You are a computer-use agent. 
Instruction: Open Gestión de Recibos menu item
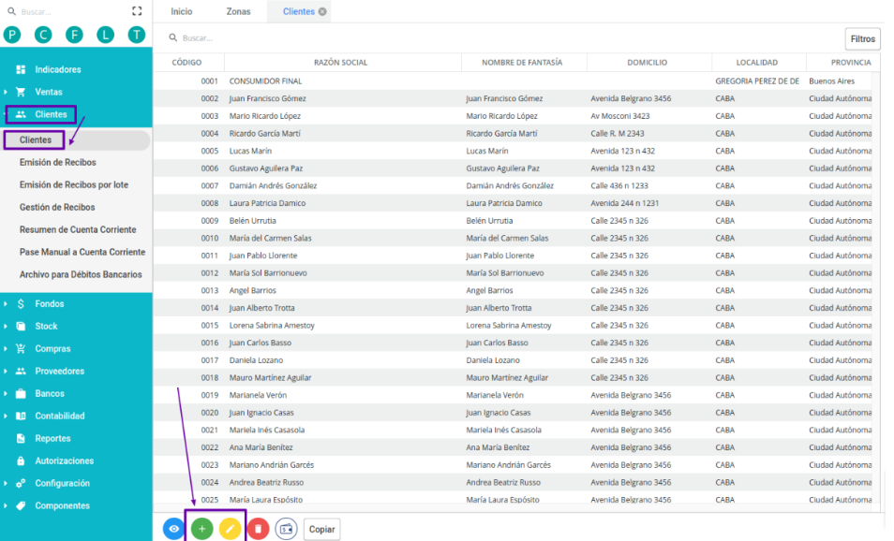tap(57, 207)
